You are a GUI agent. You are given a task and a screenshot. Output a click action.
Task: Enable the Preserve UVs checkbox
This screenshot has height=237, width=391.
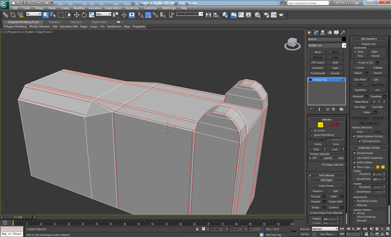pos(356,62)
